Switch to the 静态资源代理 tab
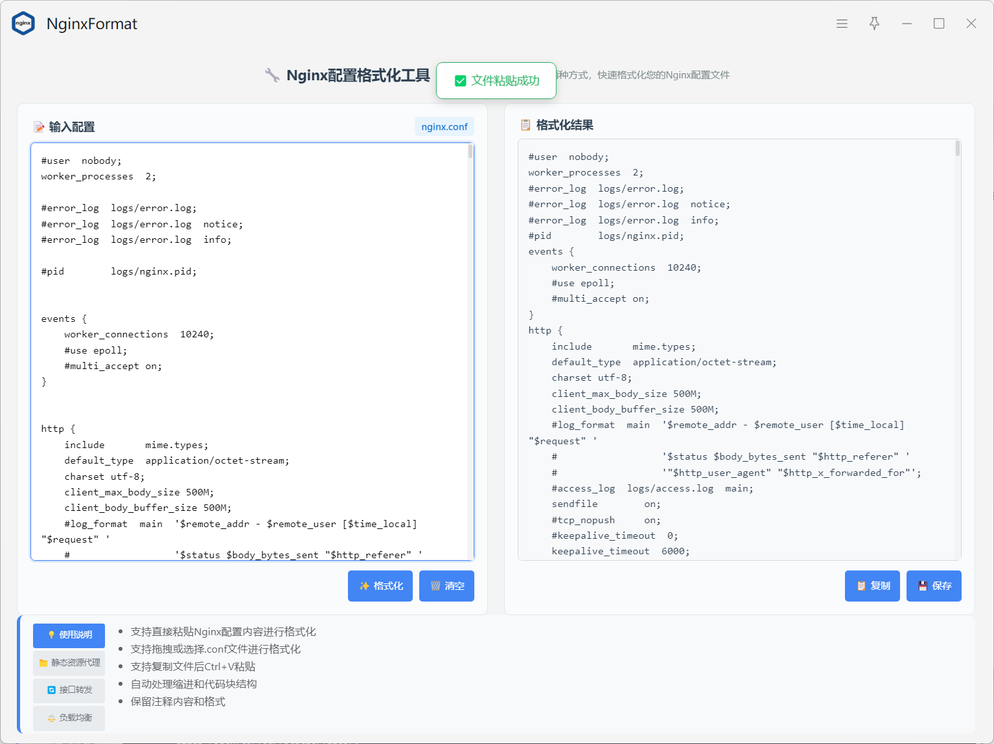The image size is (994, 744). (x=69, y=662)
